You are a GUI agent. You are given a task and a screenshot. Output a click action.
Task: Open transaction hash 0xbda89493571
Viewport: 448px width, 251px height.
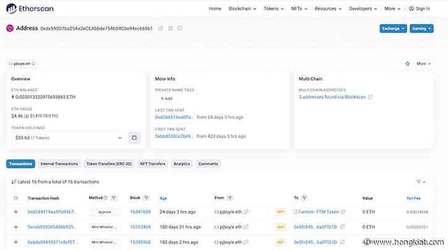coord(52,242)
